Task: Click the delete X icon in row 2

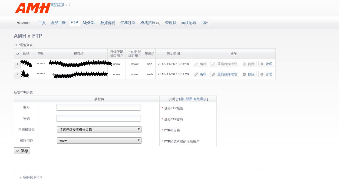Action: click(x=244, y=74)
